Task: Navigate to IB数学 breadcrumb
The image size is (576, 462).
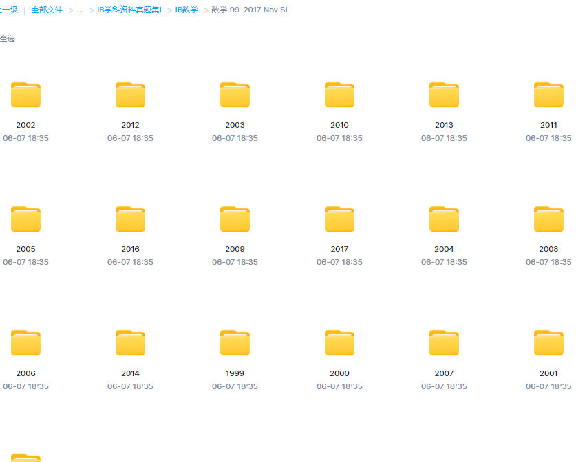Action: click(x=186, y=10)
